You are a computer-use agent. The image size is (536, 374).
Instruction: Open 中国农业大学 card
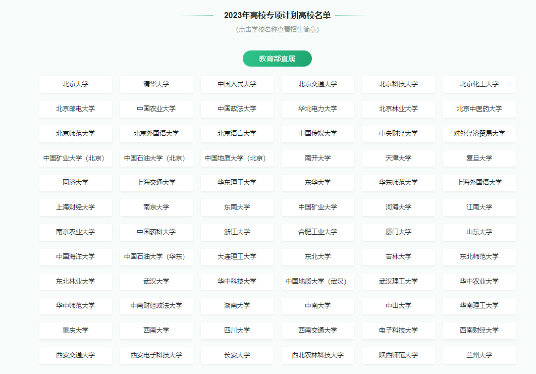tap(156, 109)
